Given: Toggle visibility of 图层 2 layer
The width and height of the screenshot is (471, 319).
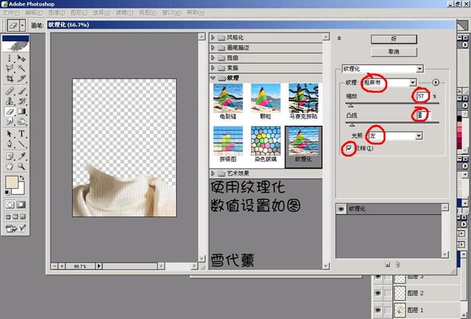Looking at the screenshot, I should pos(377,294).
